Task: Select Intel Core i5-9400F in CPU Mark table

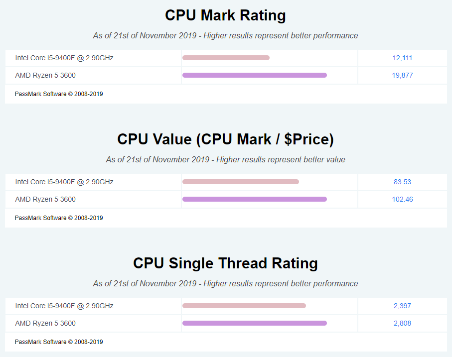Action: (64, 58)
